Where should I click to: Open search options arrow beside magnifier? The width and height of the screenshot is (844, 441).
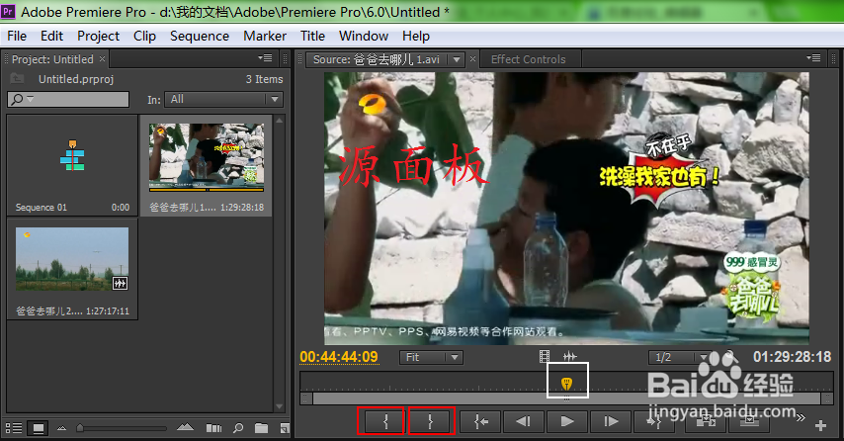coord(30,99)
